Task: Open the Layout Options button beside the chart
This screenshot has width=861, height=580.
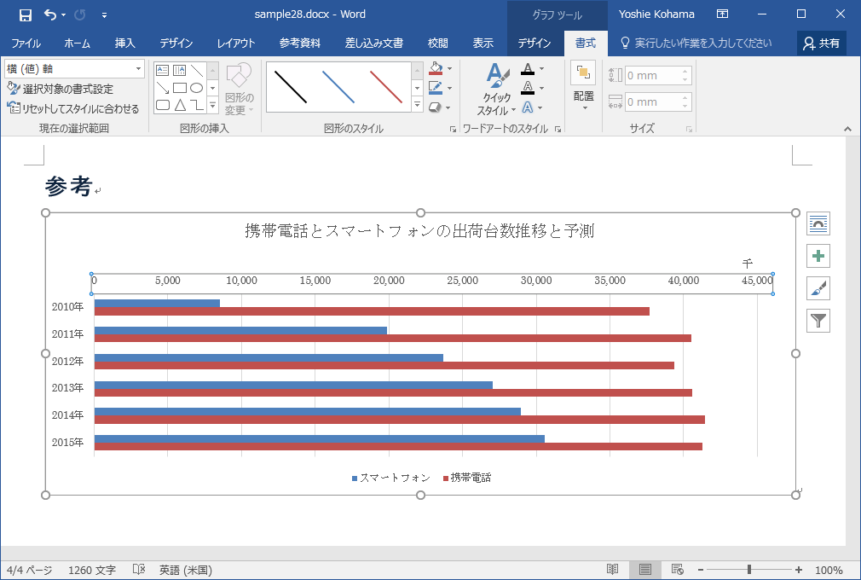Action: (818, 224)
